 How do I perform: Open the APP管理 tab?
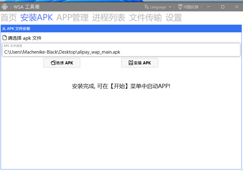[72, 17]
